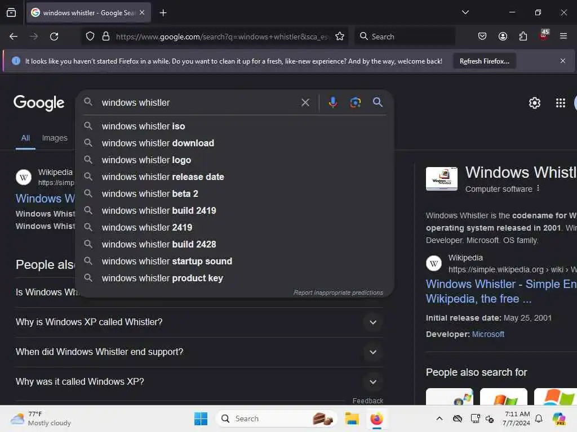The image size is (577, 432).
Task: Choose suggestion windows whistler startup sound
Action: point(235,261)
